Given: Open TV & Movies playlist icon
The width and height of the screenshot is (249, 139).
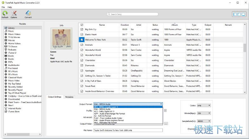Looking at the screenshot, I should pos(6,37).
